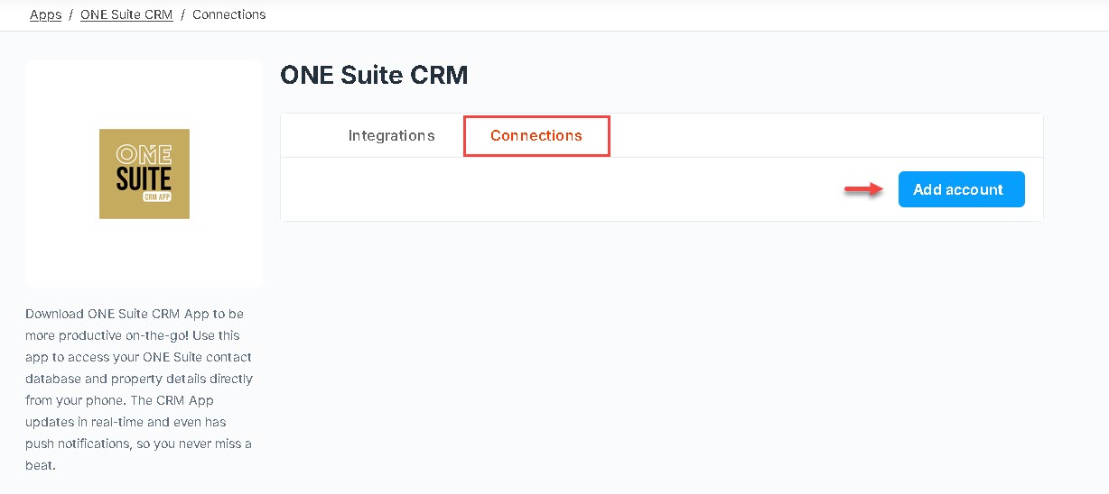The height and width of the screenshot is (494, 1109).
Task: Switch to the Integrations tab
Action: point(391,135)
